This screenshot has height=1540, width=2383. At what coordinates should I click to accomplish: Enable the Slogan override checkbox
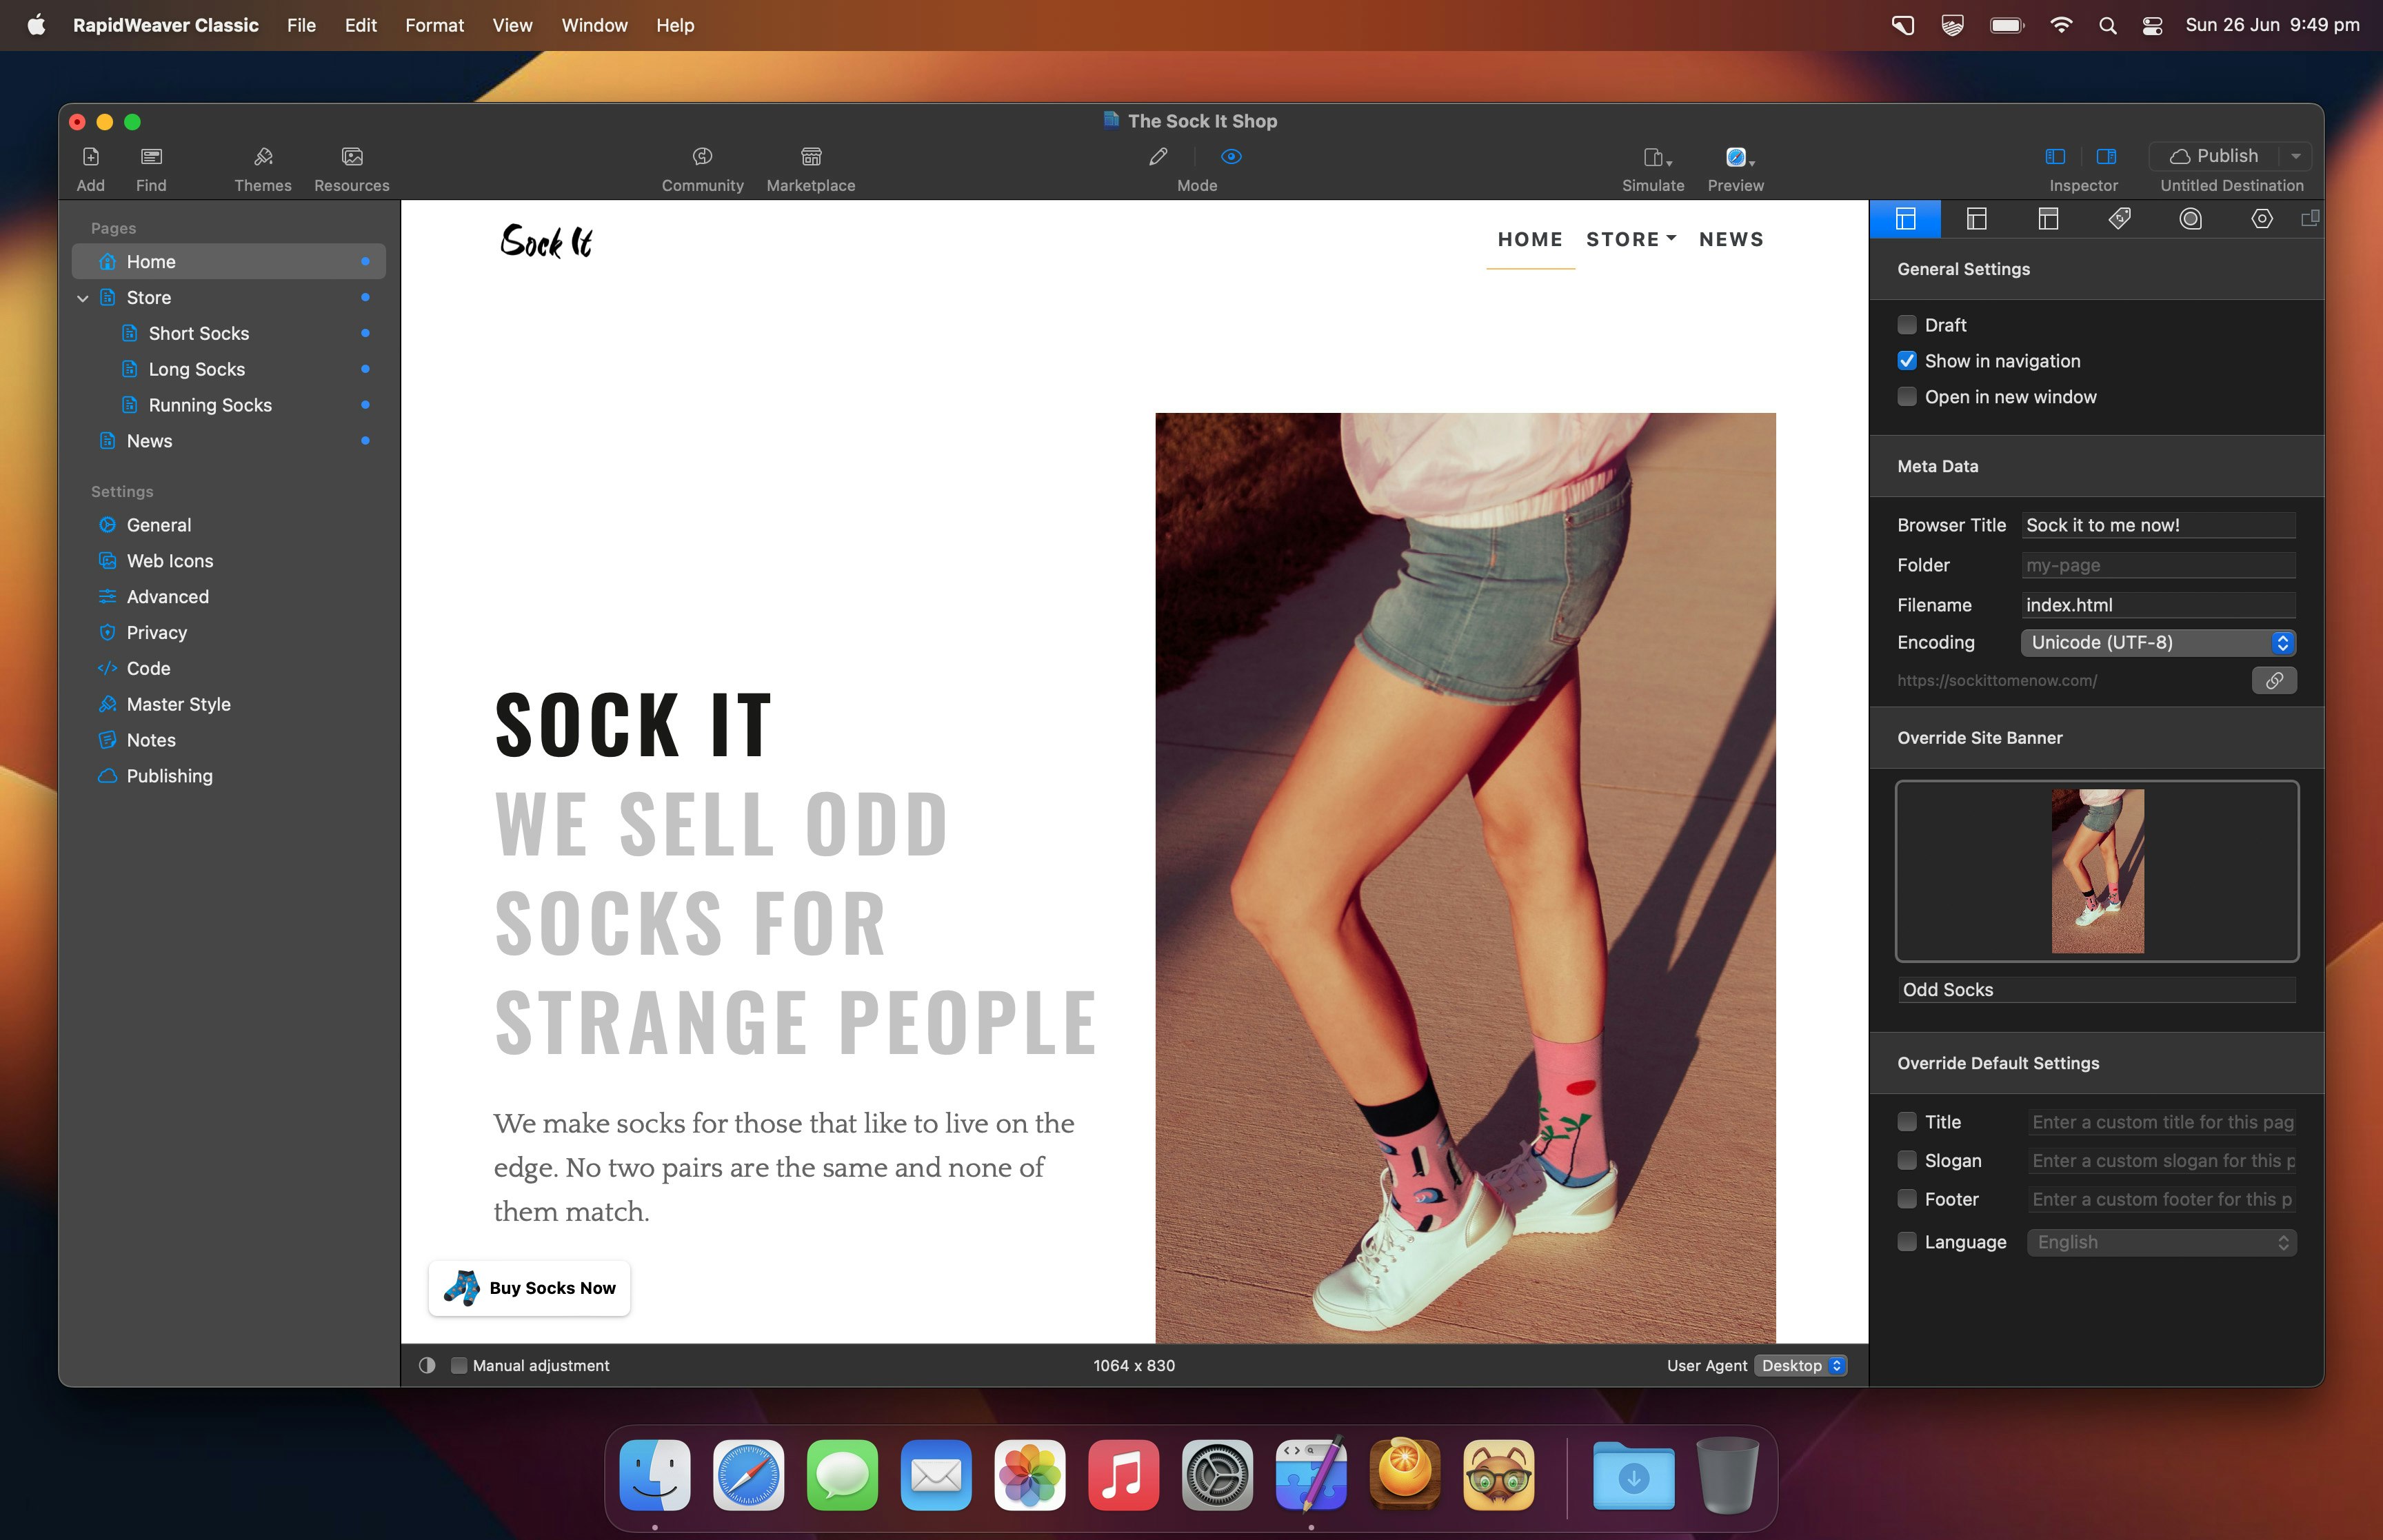[x=1907, y=1160]
